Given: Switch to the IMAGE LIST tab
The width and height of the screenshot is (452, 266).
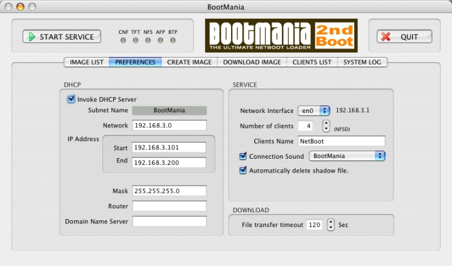Looking at the screenshot, I should 87,62.
